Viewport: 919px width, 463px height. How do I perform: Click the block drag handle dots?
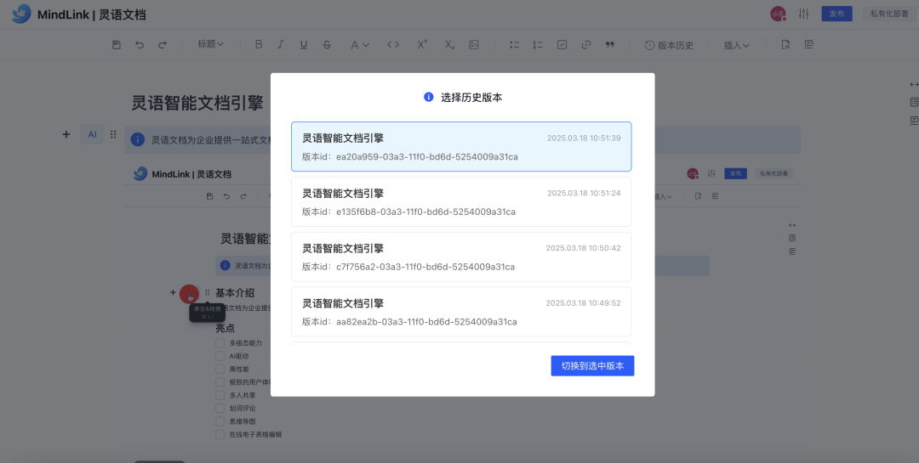pyautogui.click(x=113, y=134)
